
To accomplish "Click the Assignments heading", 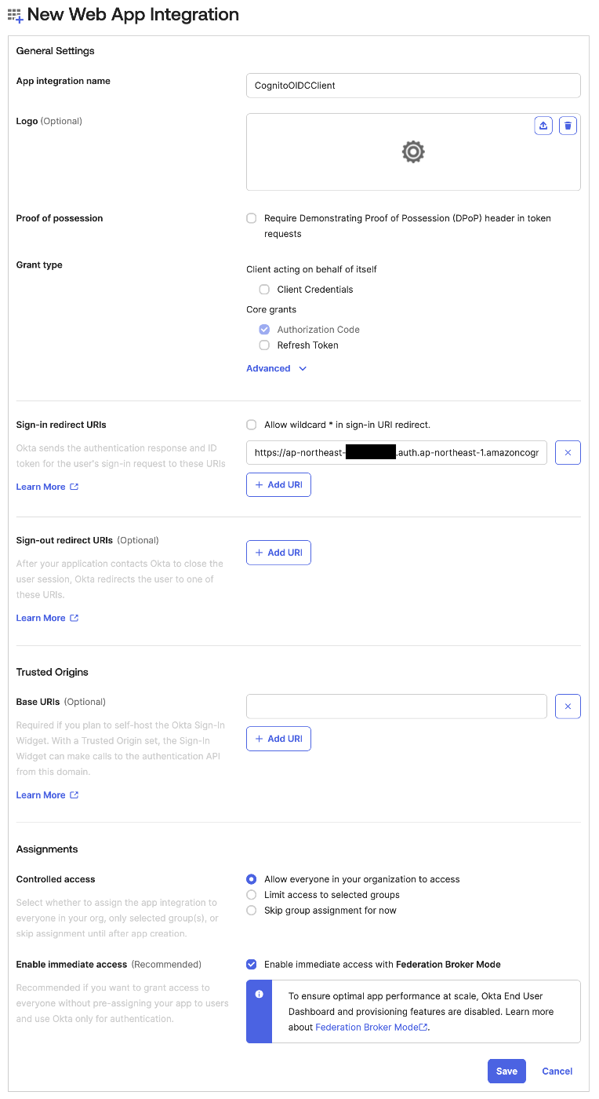I will click(x=47, y=849).
